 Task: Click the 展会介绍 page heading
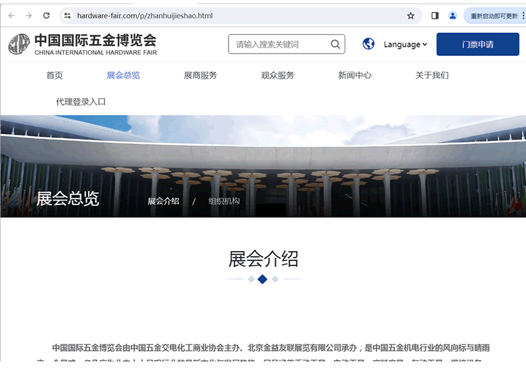[263, 259]
